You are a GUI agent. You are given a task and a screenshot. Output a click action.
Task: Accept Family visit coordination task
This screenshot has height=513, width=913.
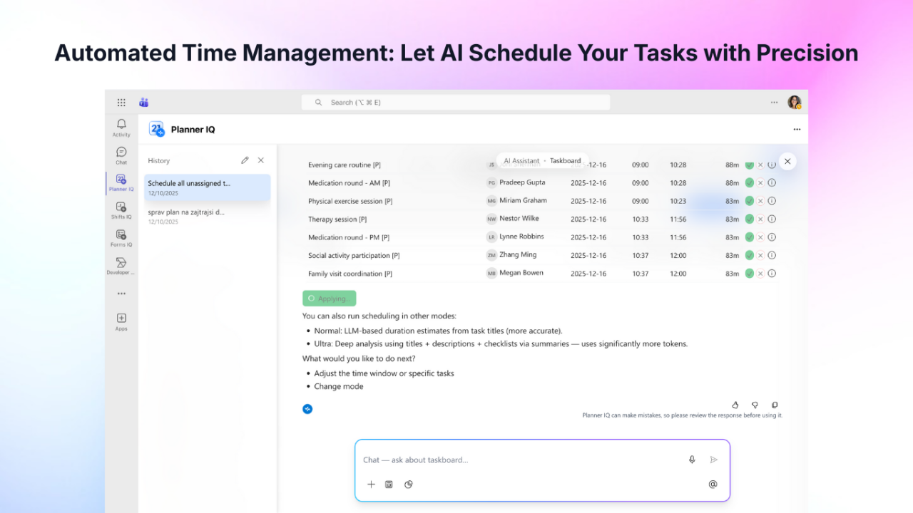750,274
